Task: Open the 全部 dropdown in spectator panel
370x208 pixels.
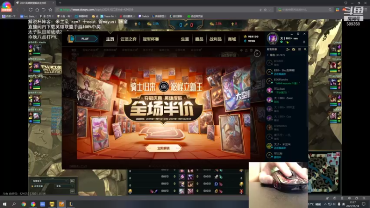Action: (x=64, y=186)
